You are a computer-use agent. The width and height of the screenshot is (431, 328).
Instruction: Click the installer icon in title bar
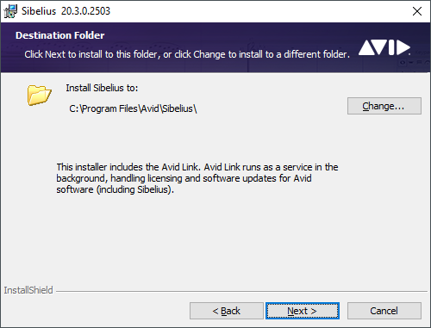(x=10, y=11)
